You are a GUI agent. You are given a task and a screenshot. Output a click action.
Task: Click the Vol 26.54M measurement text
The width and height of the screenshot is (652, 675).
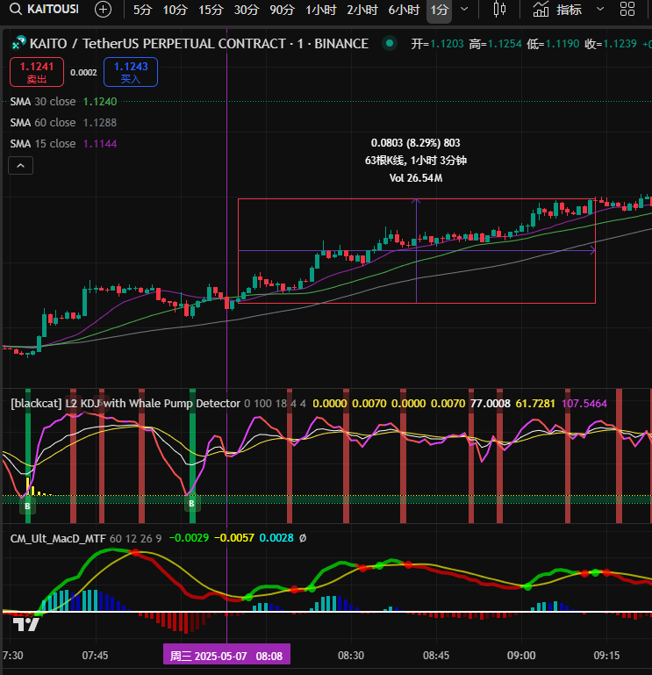(416, 178)
